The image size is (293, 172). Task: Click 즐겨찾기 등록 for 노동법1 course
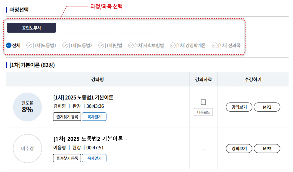coord(67,117)
